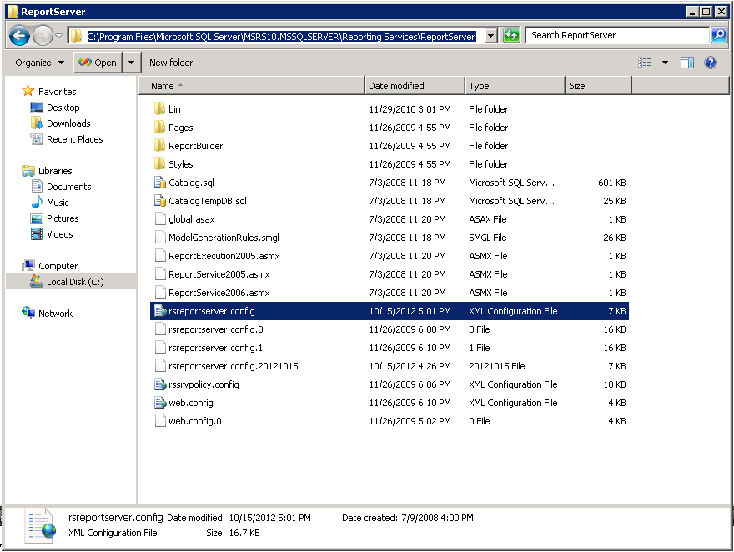734x552 pixels.
Task: Sort by the Size column header
Action: pos(598,86)
